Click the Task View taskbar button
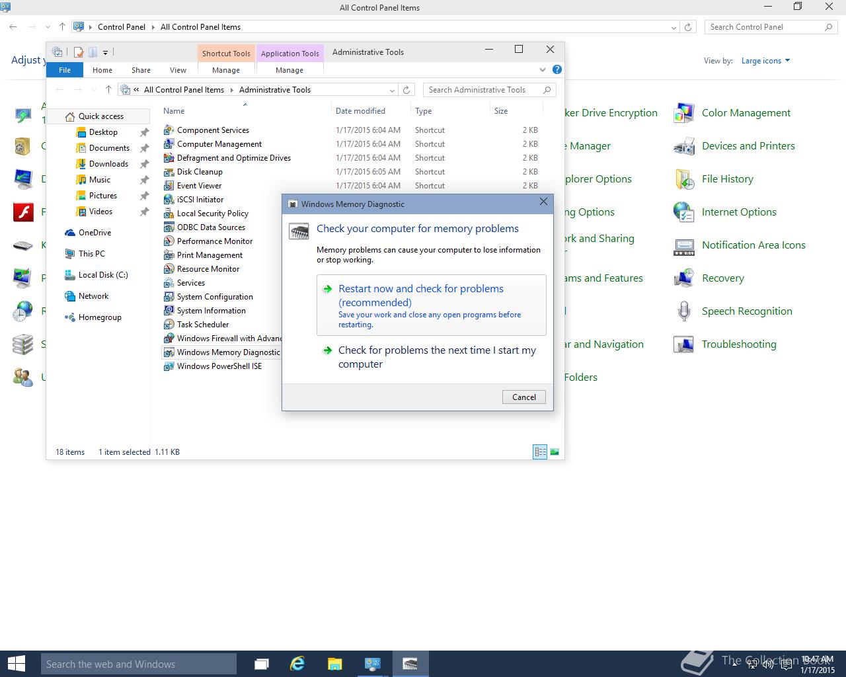The width and height of the screenshot is (846, 677). click(262, 664)
